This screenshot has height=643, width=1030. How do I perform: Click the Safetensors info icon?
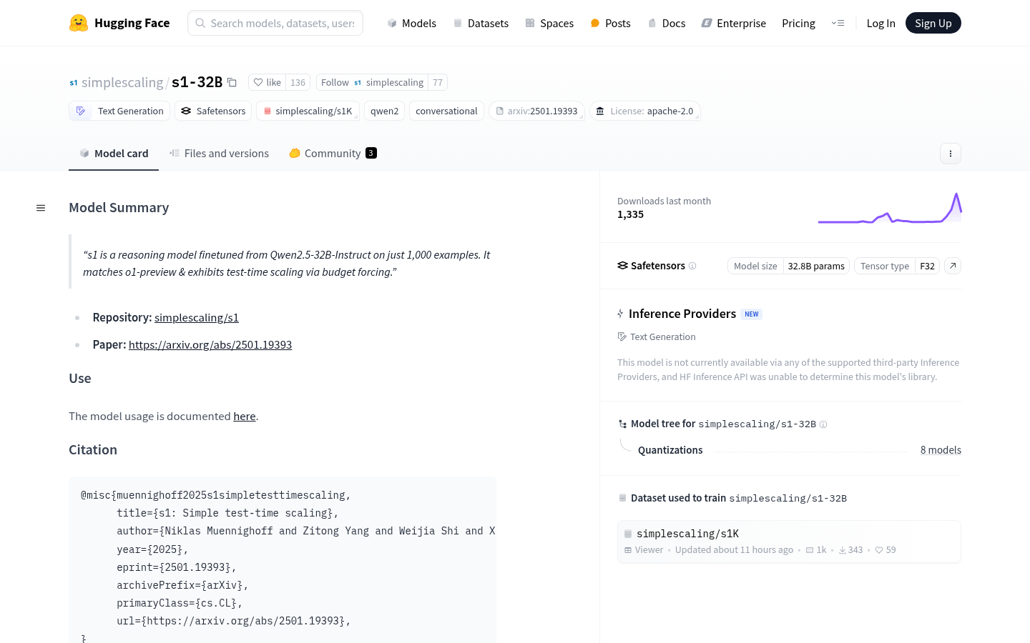(x=692, y=266)
